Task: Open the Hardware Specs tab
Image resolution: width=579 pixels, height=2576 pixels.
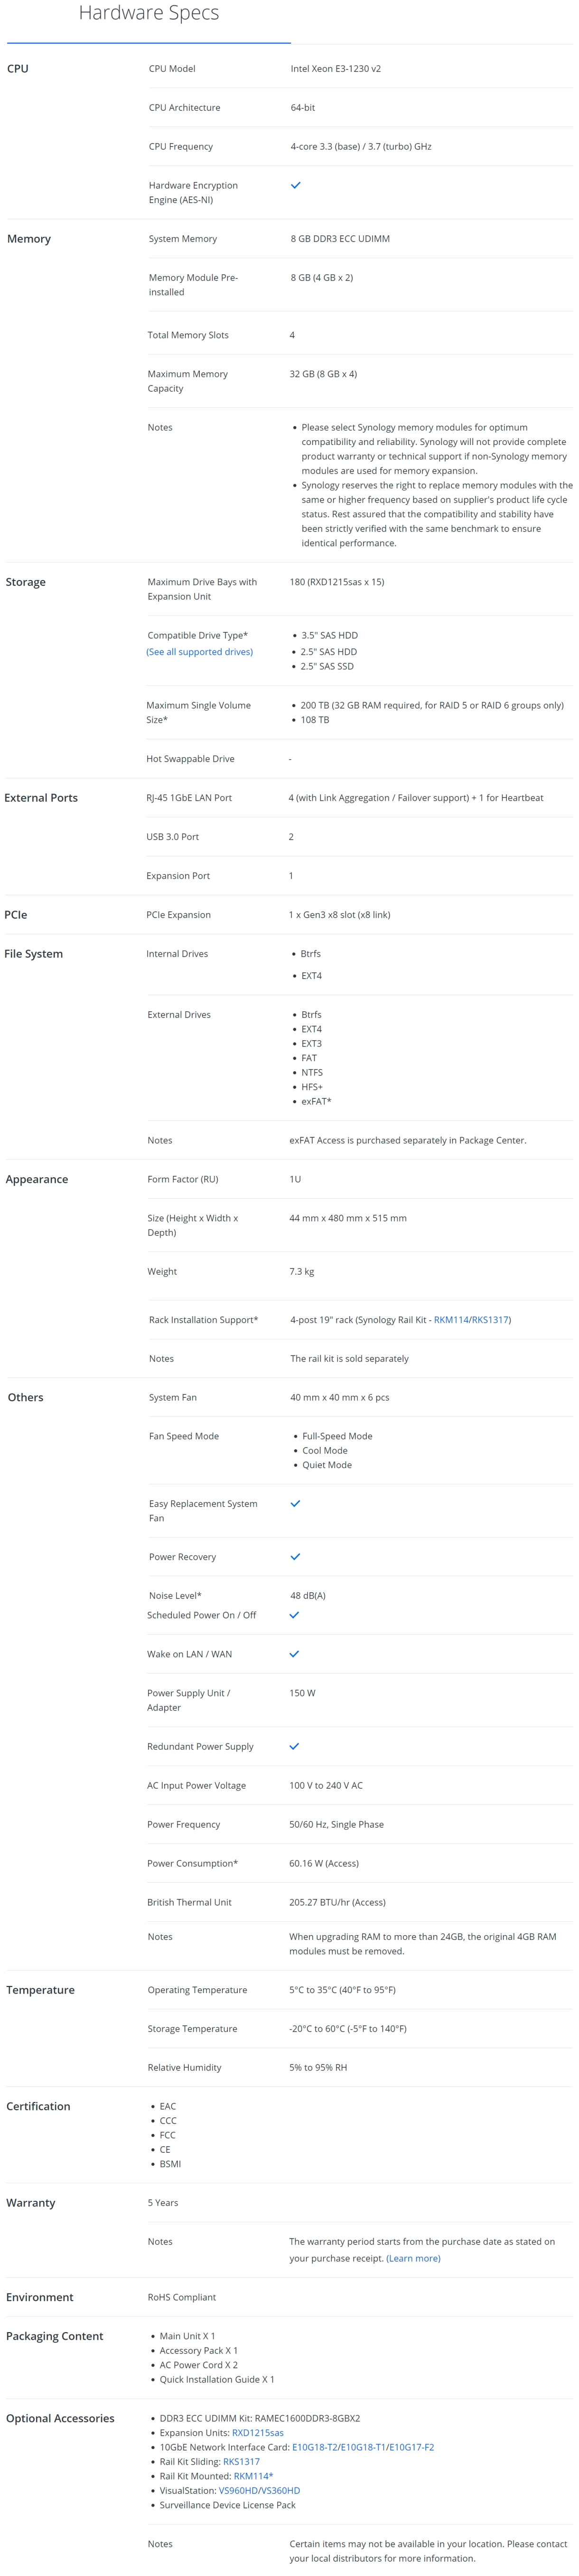Action: pos(149,14)
